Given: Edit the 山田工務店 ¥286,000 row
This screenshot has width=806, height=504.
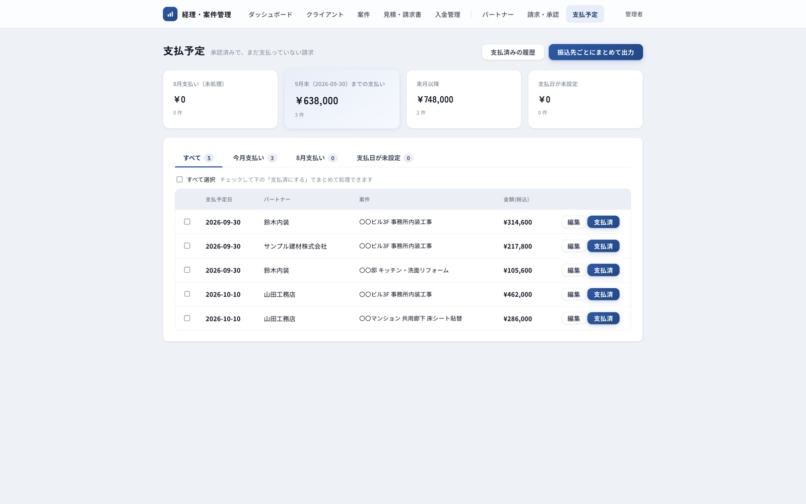Looking at the screenshot, I should 573,319.
